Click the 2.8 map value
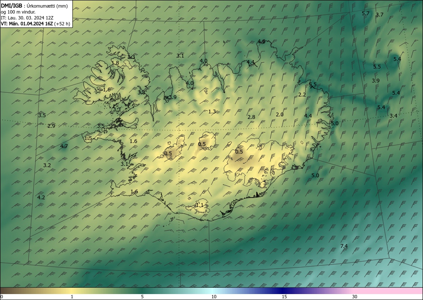423x300 pixels. pos(251,117)
